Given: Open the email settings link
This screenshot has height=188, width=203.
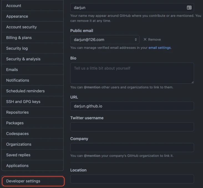Looking at the screenshot, I should (159, 48).
